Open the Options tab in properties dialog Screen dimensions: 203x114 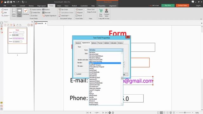click(x=94, y=43)
